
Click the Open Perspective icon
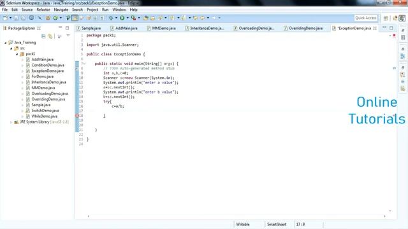coord(386,18)
